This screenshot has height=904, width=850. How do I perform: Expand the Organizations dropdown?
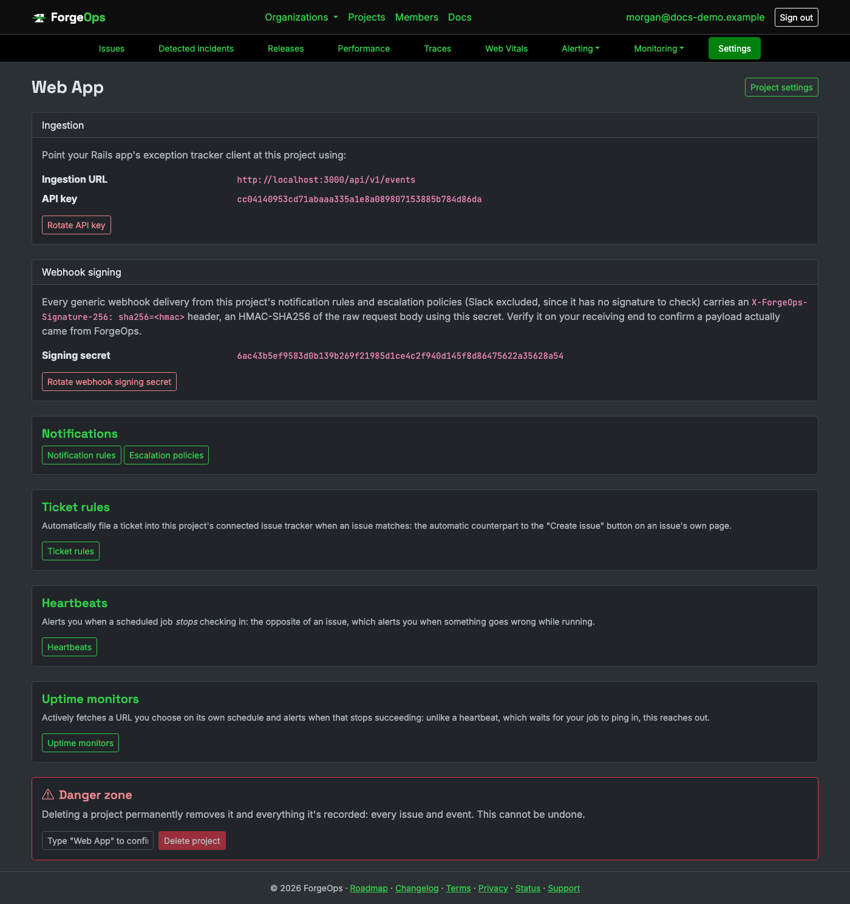[x=301, y=17]
